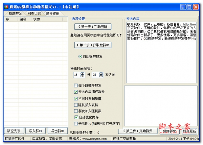Click 虹猫推广软件 in status bar
Screen dimensions: 203x145
[x=15, y=139]
